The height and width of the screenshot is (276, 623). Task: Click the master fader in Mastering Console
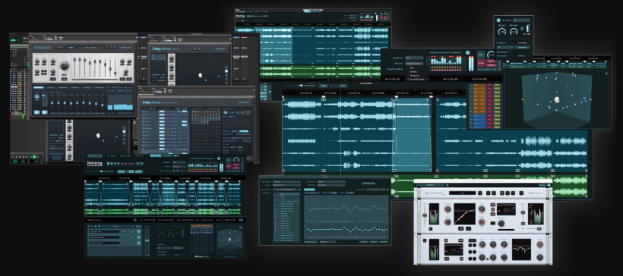(x=147, y=240)
